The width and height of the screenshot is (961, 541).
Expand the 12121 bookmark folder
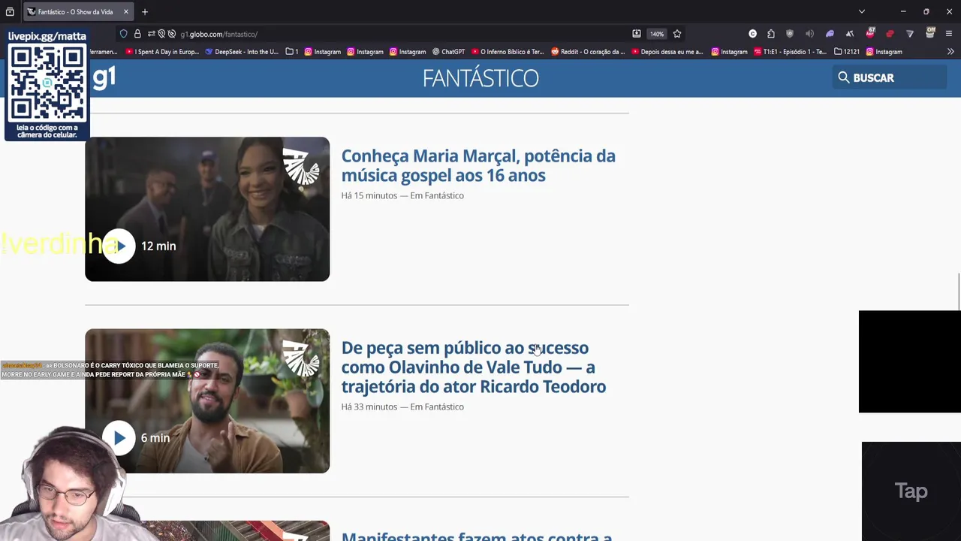(x=847, y=52)
